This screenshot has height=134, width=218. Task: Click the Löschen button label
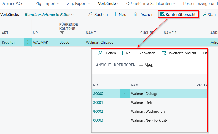tap(146, 14)
